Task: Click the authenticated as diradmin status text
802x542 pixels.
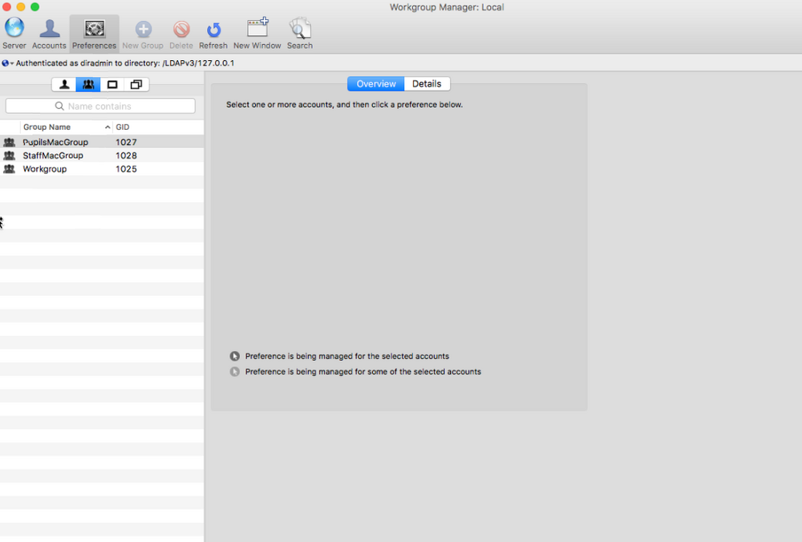Action: tap(125, 63)
